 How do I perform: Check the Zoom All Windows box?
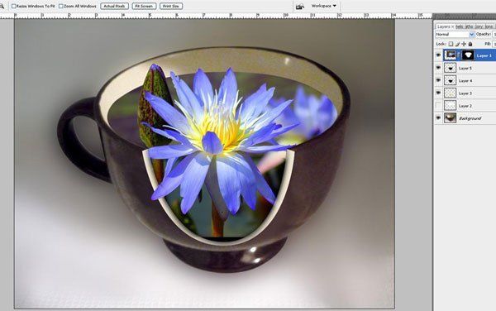coord(60,6)
